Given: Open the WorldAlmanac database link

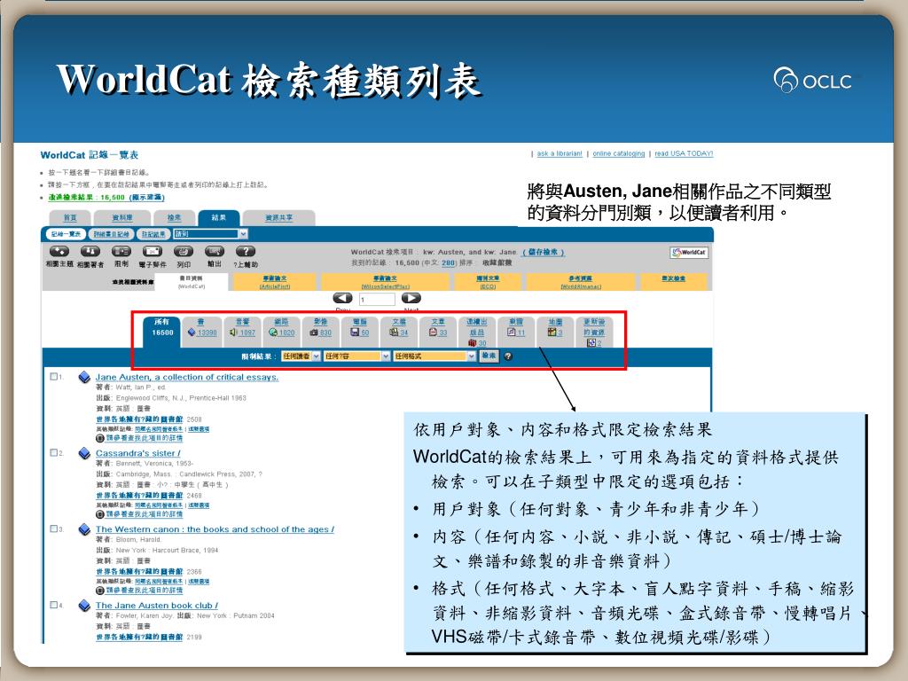Looking at the screenshot, I should tap(580, 282).
